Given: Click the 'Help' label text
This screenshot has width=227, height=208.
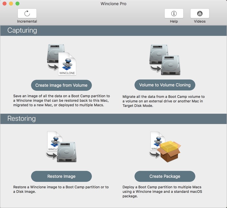Looking at the screenshot, I should [174, 21].
